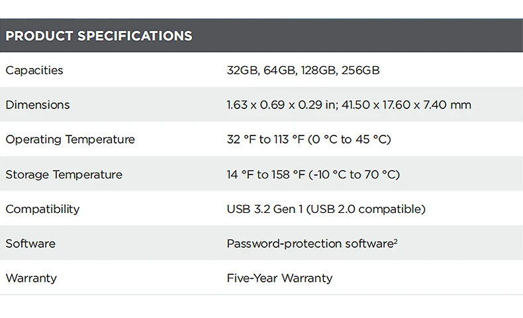Viewport: 523px width, 318px height.
Task: Select the Dimensions row label
Action: [x=38, y=104]
